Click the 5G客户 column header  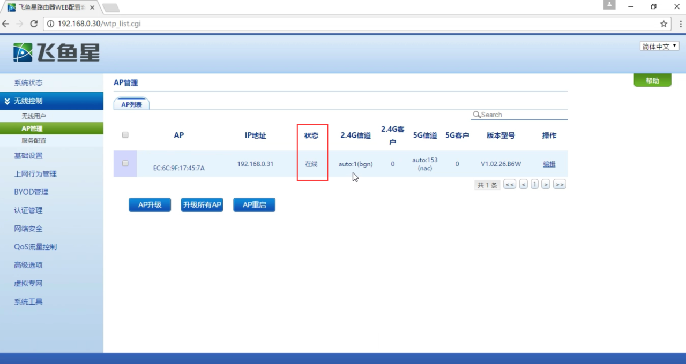tap(457, 135)
